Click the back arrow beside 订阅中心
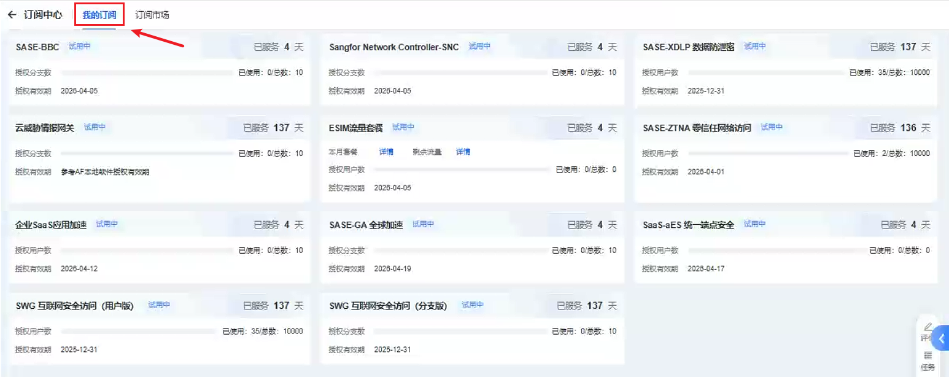This screenshot has width=949, height=377. pos(12,15)
